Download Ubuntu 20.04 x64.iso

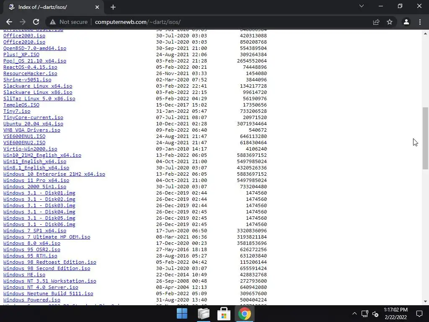tap(34, 124)
